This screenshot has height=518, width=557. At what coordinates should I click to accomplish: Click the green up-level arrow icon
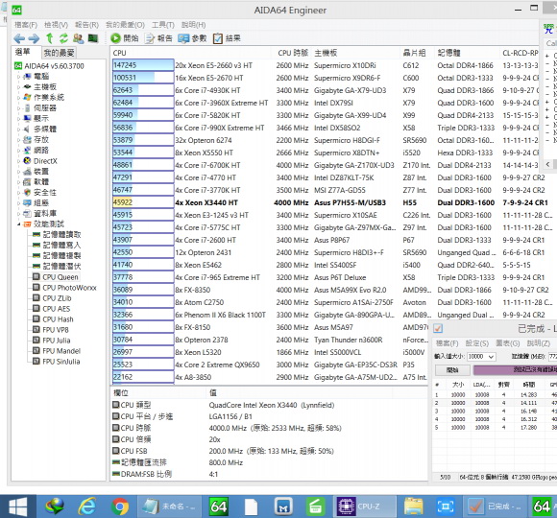click(49, 38)
